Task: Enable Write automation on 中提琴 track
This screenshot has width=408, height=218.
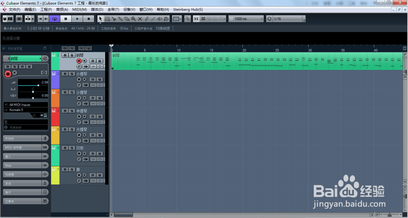Action: click(100, 116)
